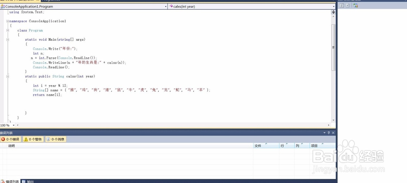Click the horizontal scrollbar left arrow
Viewport: 407px width, 183px height.
click(x=18, y=125)
